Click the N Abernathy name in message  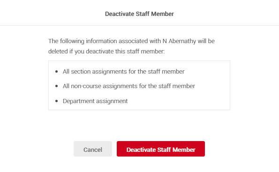pos(179,41)
